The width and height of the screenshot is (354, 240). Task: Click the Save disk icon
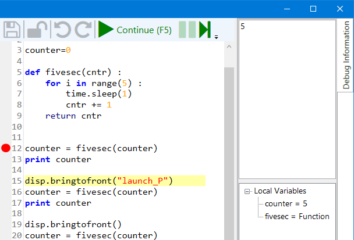pyautogui.click(x=13, y=30)
